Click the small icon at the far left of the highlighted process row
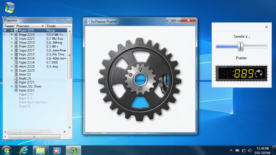 pos(5,30)
